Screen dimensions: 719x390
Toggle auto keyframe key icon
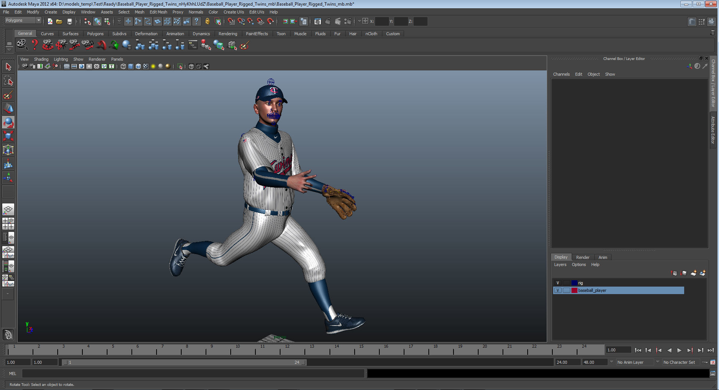pos(704,362)
